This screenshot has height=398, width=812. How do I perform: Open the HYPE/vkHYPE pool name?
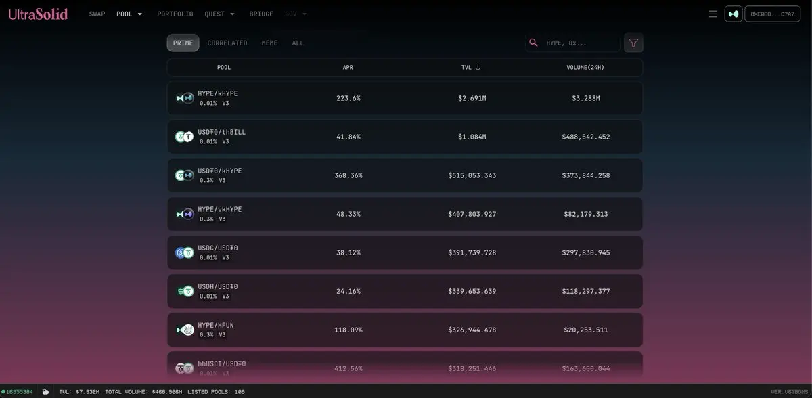(x=220, y=209)
